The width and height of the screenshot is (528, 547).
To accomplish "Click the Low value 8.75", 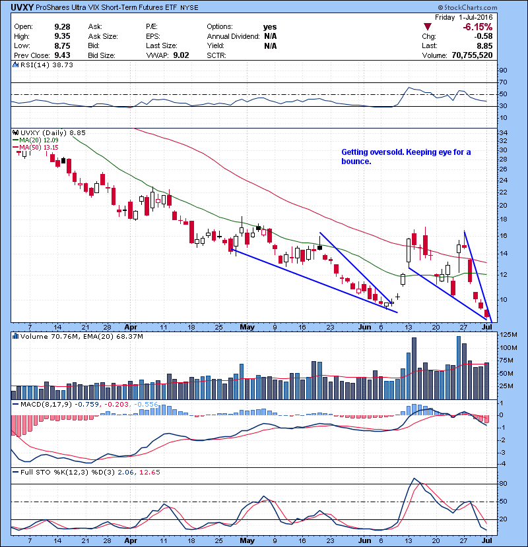I will [62, 45].
